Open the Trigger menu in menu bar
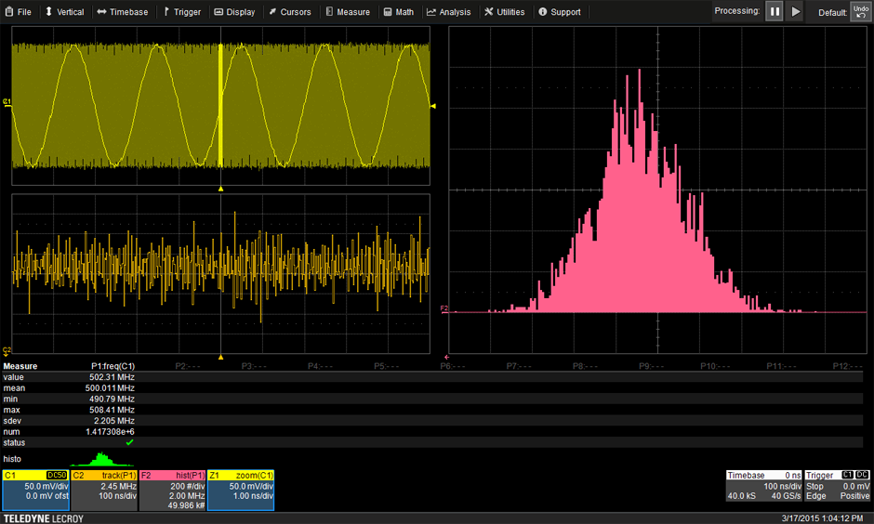This screenshot has height=524, width=874. pos(181,12)
